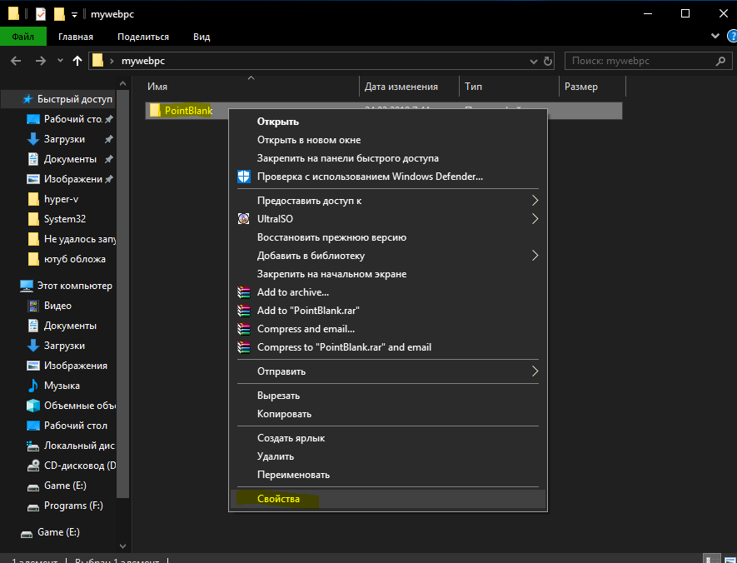Click the CD-дисковод disc drive icon
Viewport: 737px width, 563px height.
click(x=33, y=466)
